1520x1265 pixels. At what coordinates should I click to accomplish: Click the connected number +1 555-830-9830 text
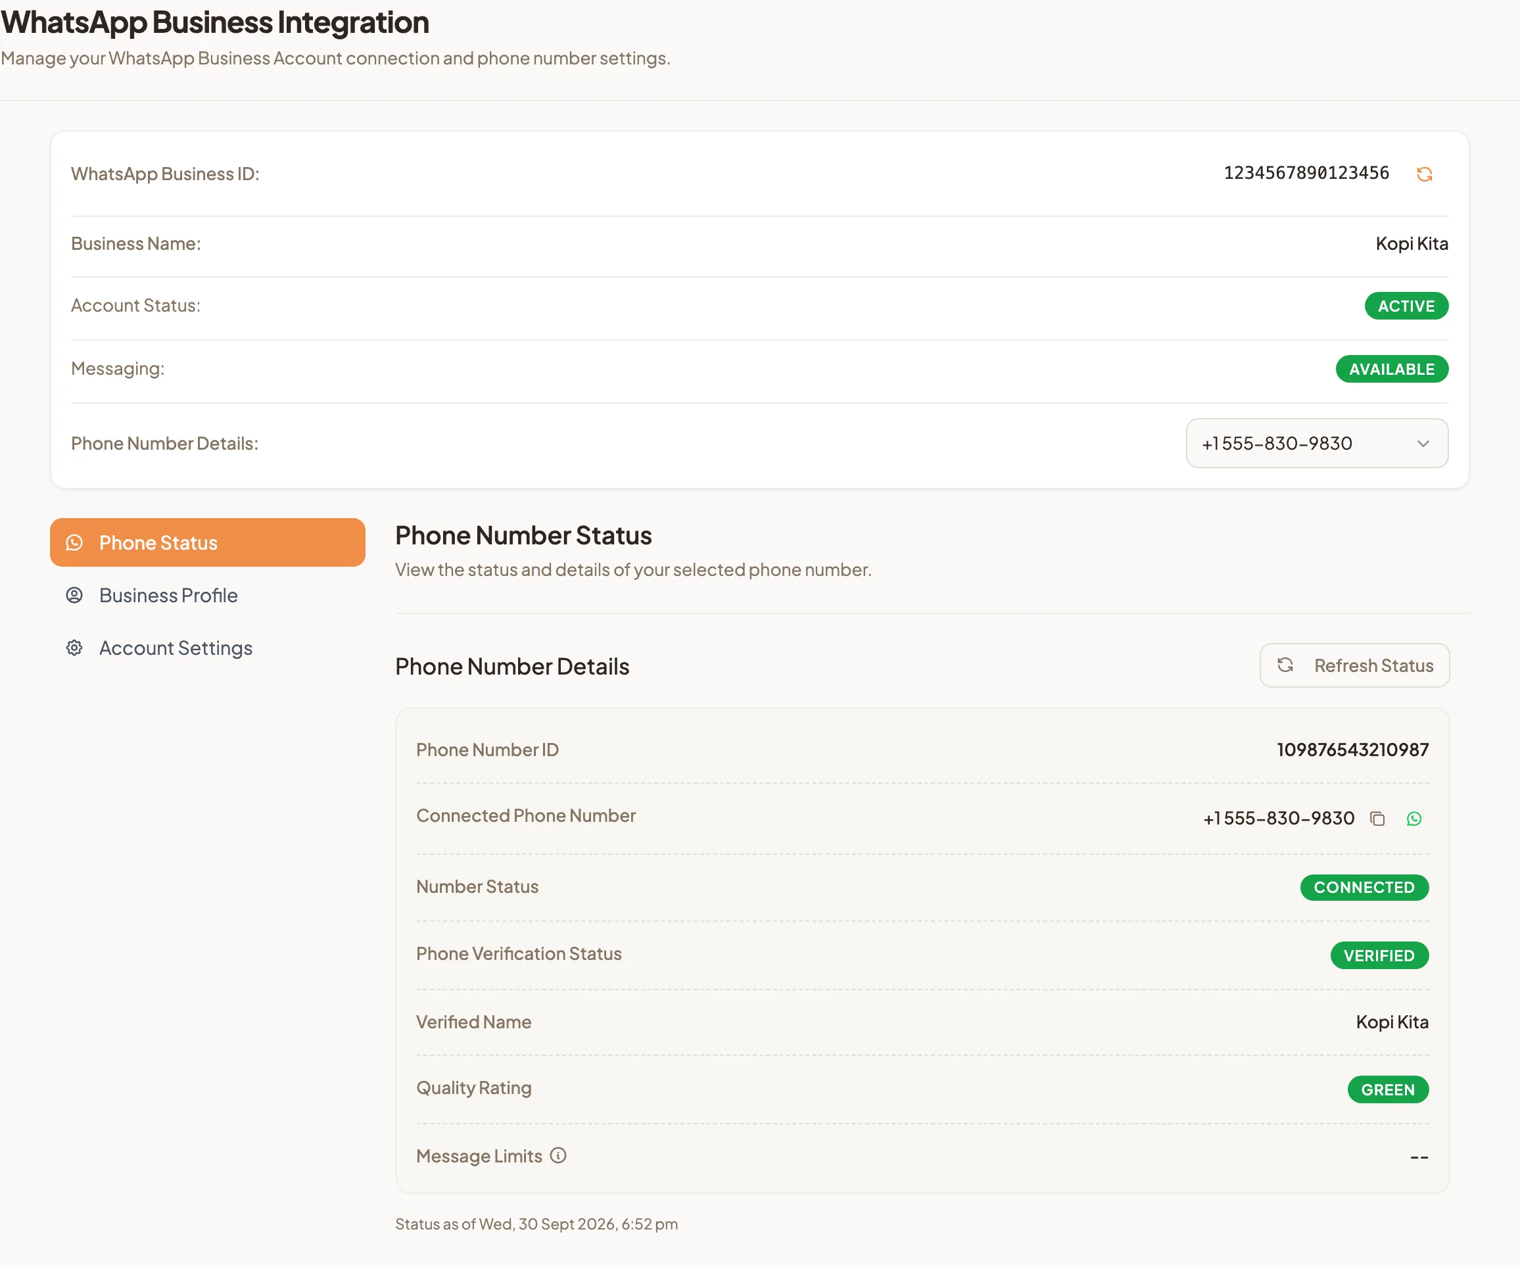(x=1278, y=819)
